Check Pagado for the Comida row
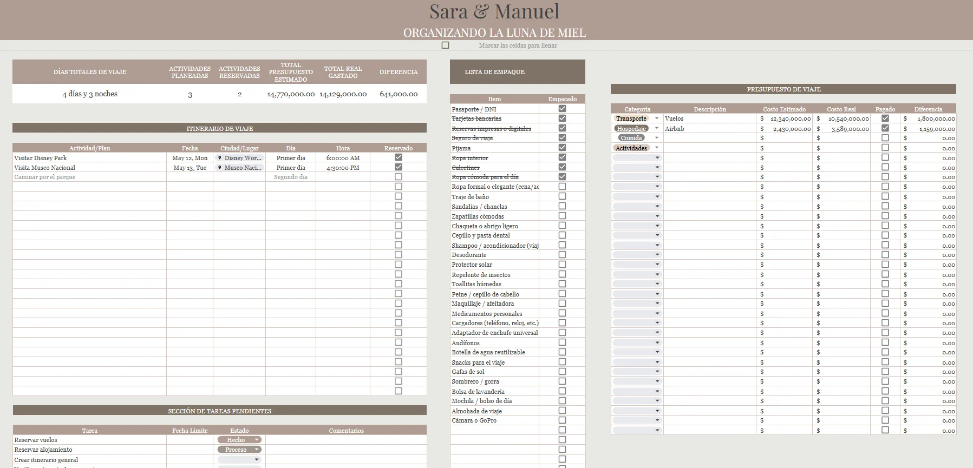The height and width of the screenshot is (468, 973). pos(885,138)
